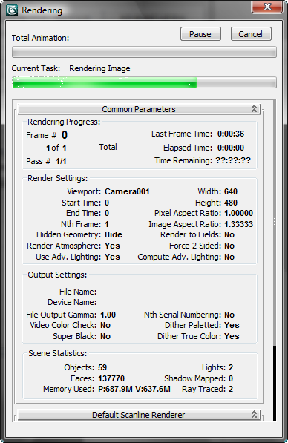Click the Memory Used value P:687.9M V:637.6M

[134, 389]
